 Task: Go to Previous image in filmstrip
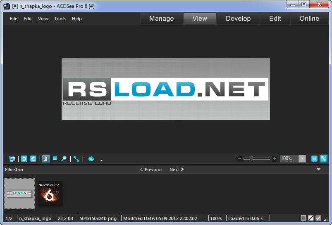tap(151, 170)
